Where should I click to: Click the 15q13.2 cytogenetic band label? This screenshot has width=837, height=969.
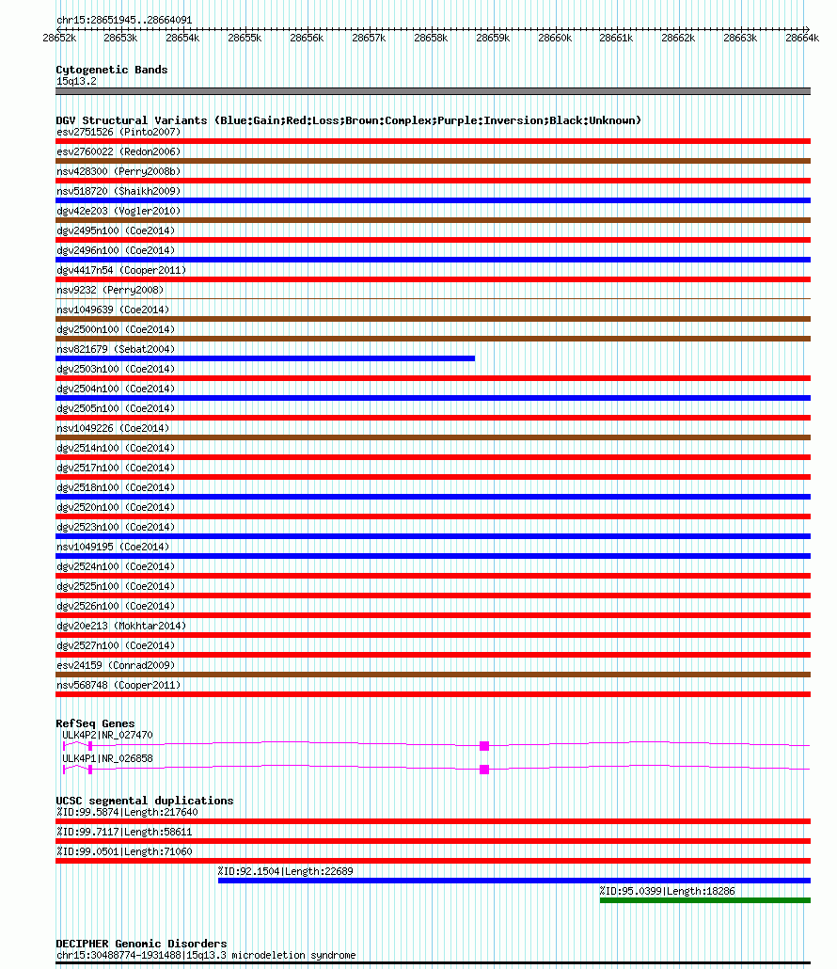click(76, 82)
